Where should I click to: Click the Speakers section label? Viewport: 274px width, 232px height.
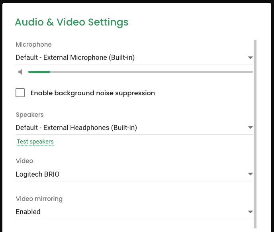pos(30,115)
